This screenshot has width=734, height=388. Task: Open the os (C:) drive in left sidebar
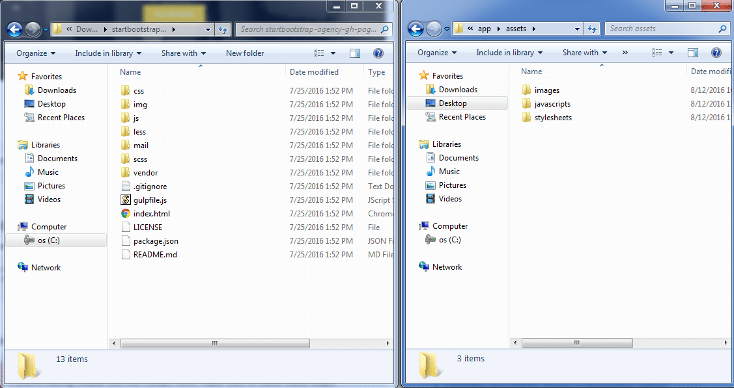pos(48,240)
